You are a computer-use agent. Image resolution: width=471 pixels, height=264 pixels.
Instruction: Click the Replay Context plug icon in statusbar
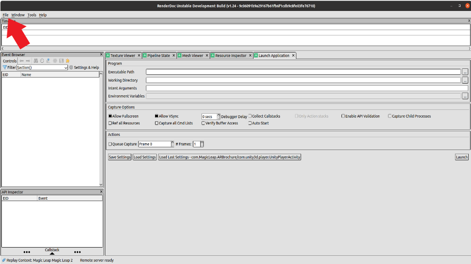[x=4, y=260]
